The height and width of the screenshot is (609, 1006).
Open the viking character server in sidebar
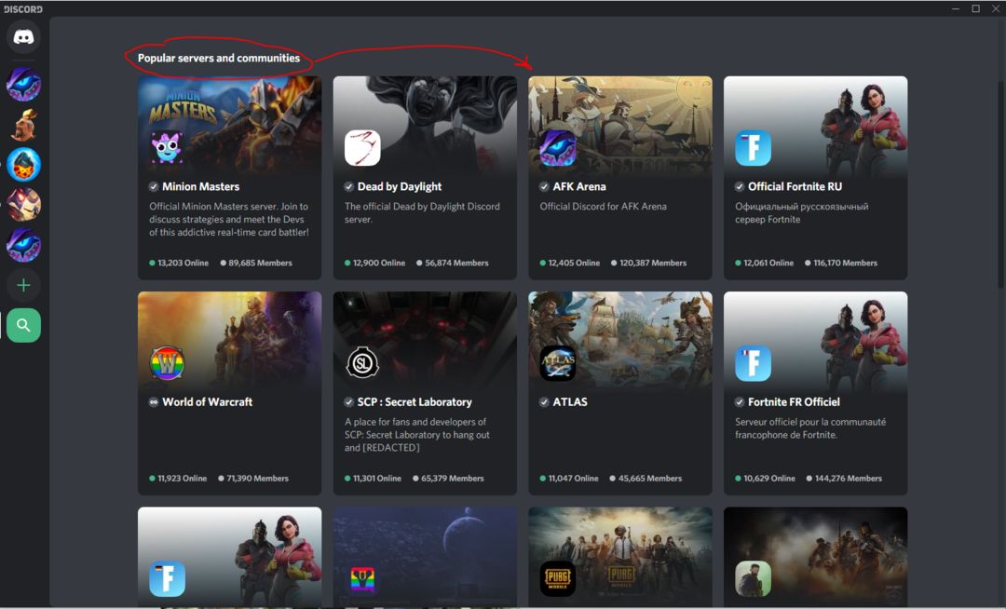point(23,125)
